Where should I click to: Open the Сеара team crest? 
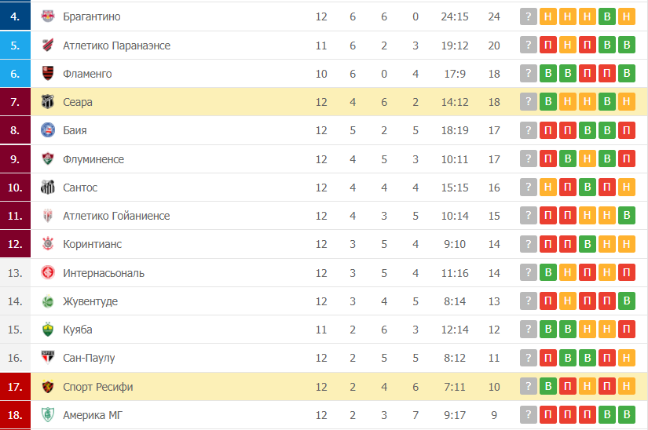[48, 101]
